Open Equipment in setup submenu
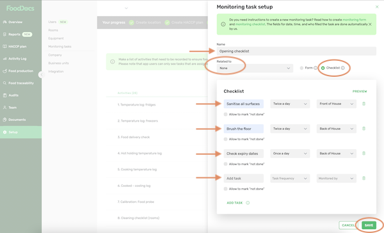The height and width of the screenshot is (233, 384). [x=56, y=38]
